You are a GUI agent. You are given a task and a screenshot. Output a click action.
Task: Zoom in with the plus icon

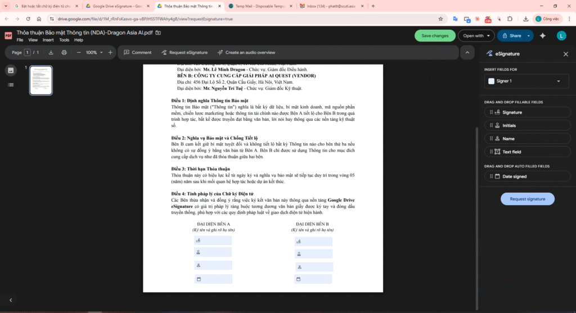(x=110, y=52)
